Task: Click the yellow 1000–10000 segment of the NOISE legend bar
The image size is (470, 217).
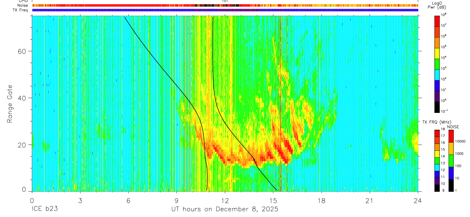Action: (x=451, y=148)
